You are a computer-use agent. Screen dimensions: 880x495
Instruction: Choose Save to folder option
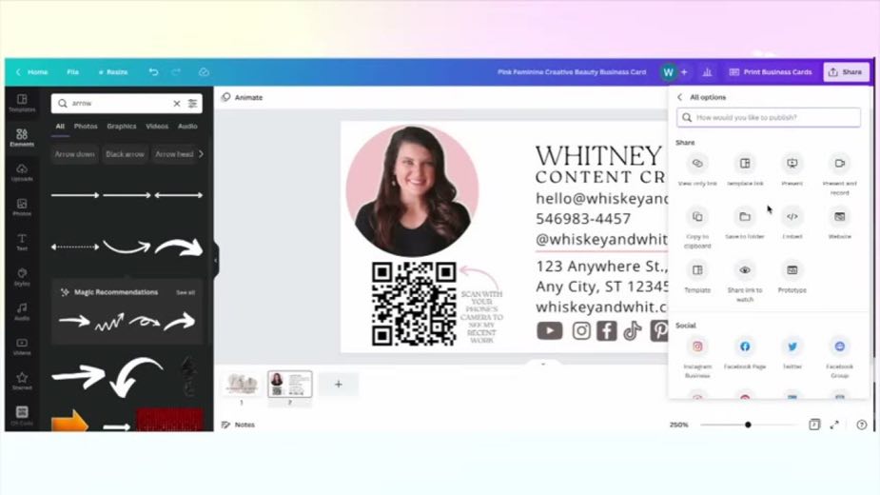[x=745, y=225]
